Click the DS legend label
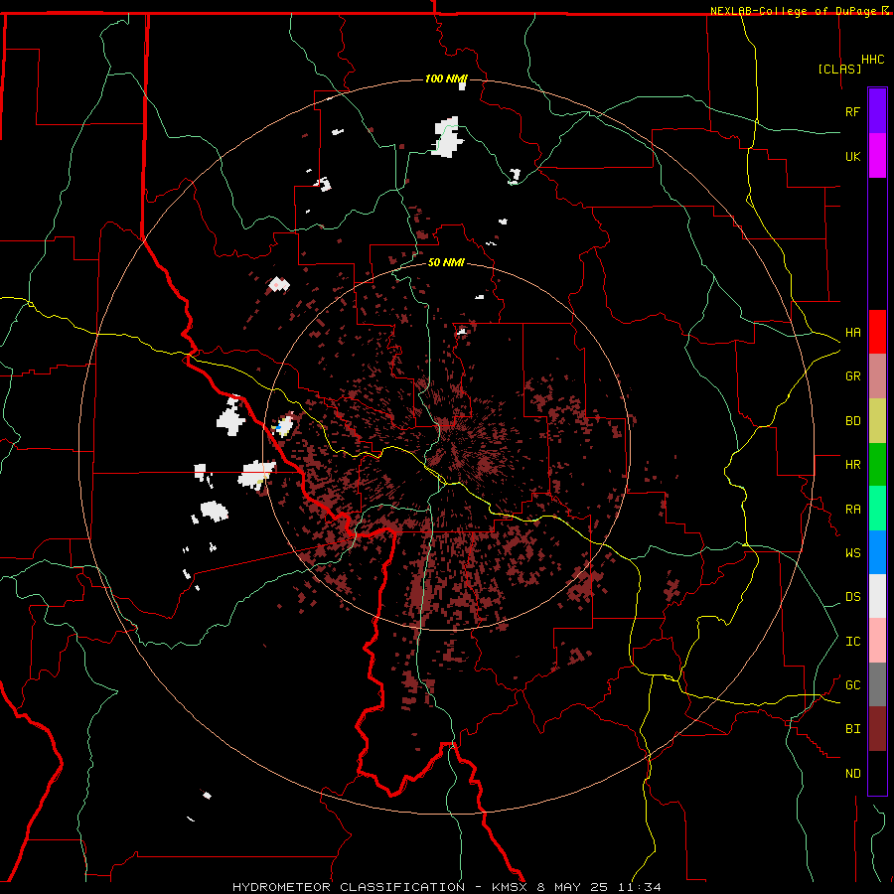Viewport: 894px width, 894px height. [852, 597]
